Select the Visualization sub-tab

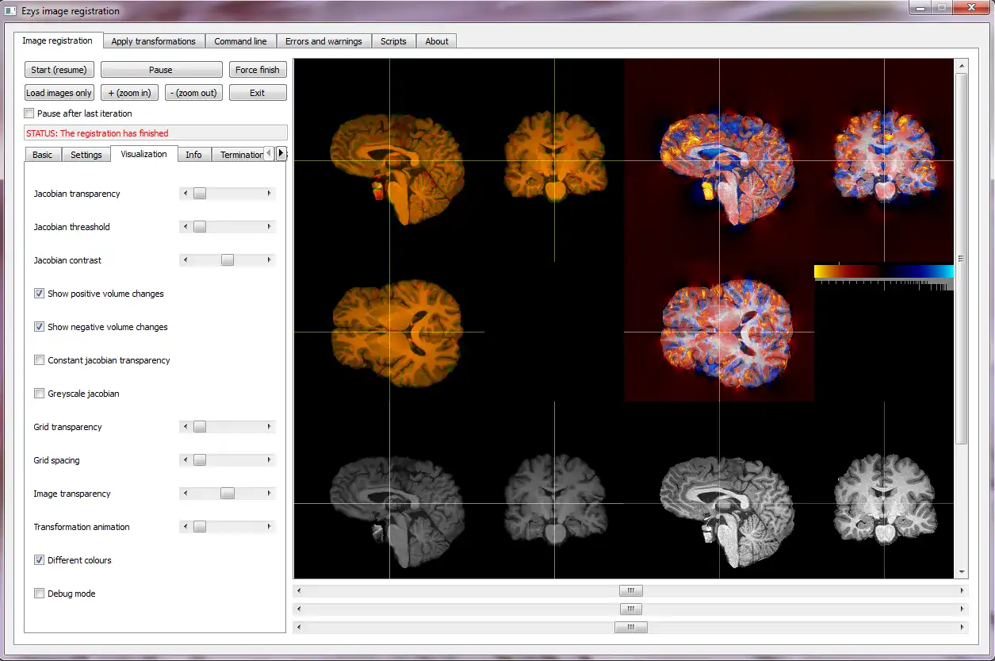[x=144, y=154]
